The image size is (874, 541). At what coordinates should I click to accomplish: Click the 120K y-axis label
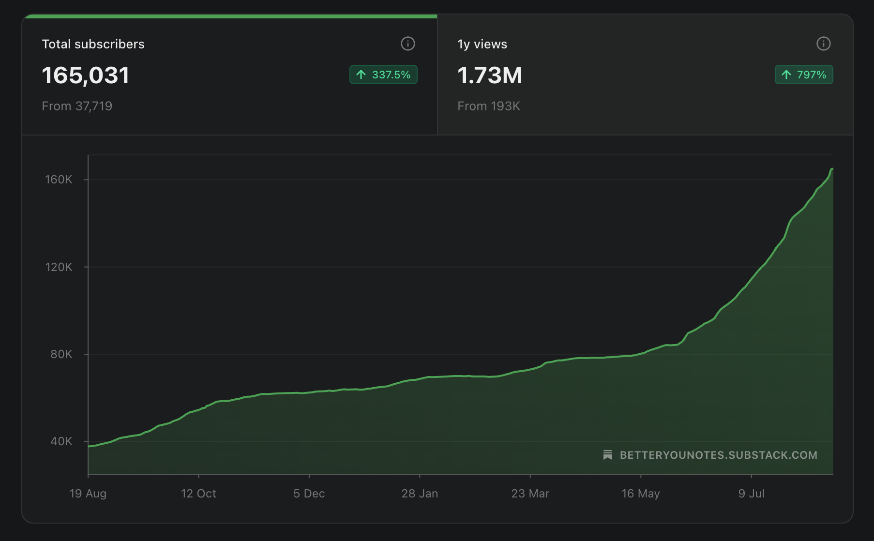click(x=59, y=267)
